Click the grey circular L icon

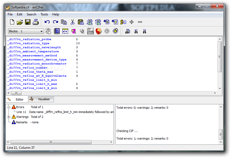tap(107, 31)
